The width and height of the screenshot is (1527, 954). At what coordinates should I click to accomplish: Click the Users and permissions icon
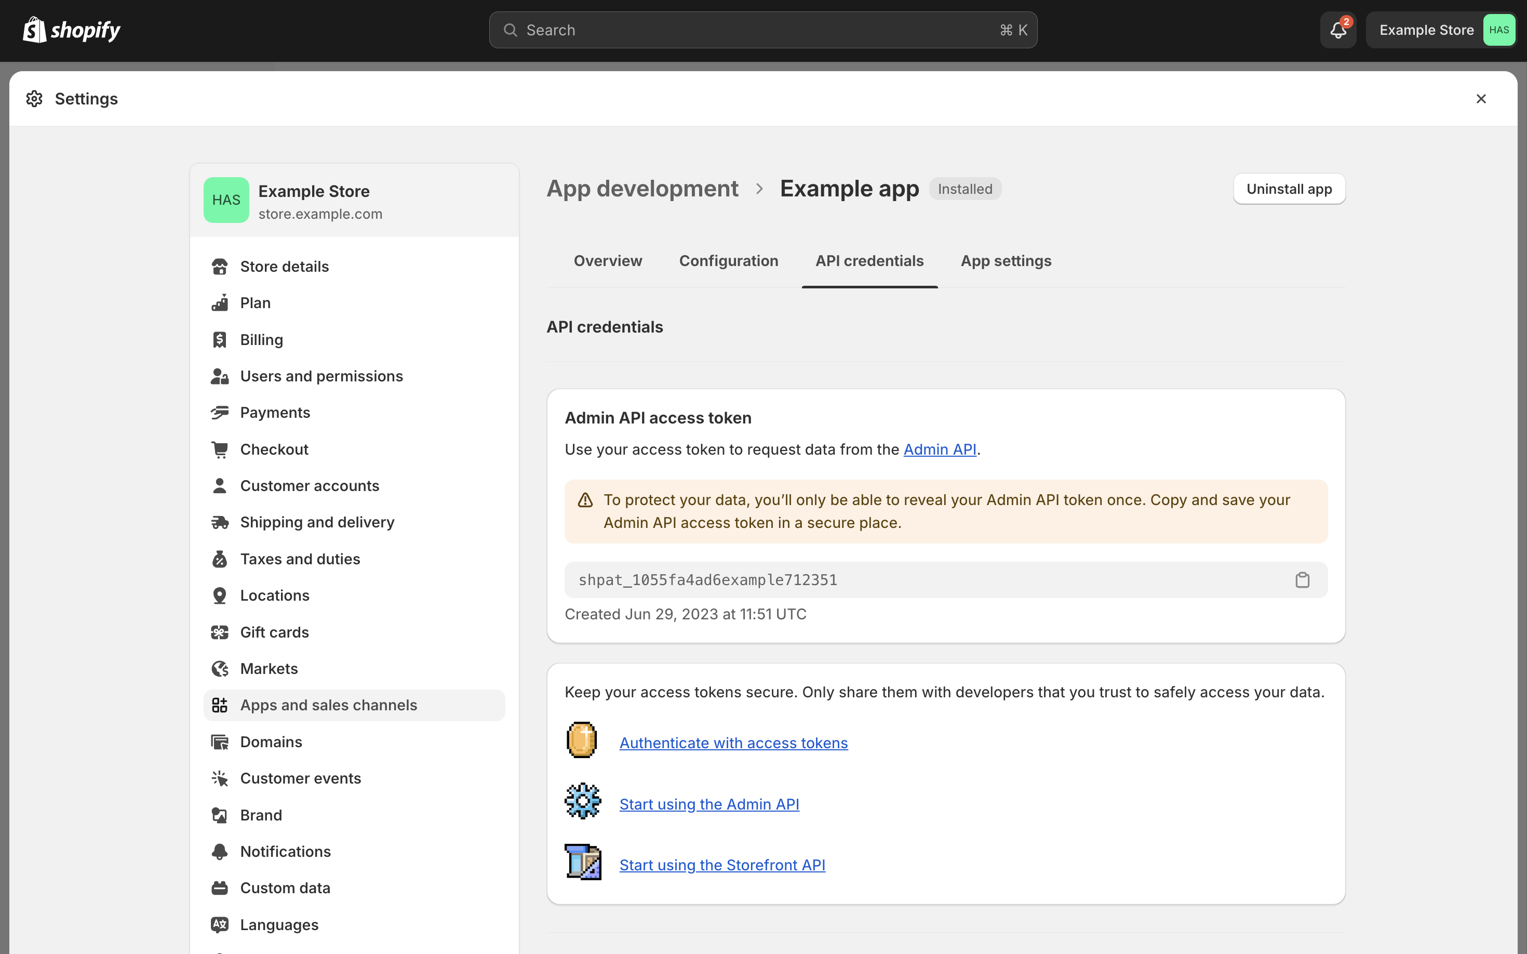click(220, 376)
